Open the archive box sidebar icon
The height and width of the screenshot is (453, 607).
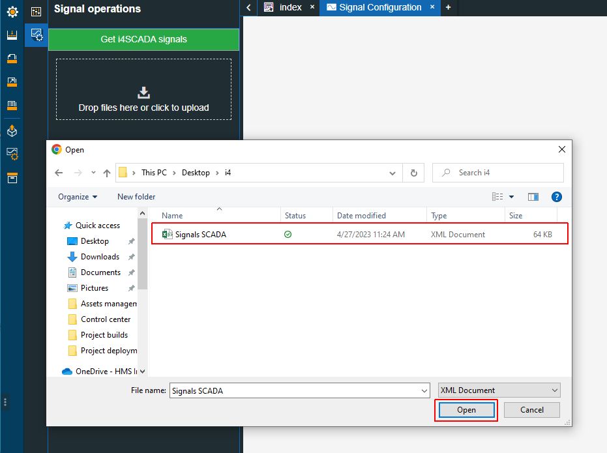[x=12, y=178]
